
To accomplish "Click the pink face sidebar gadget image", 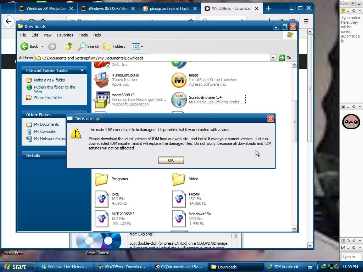I will [x=351, y=121].
